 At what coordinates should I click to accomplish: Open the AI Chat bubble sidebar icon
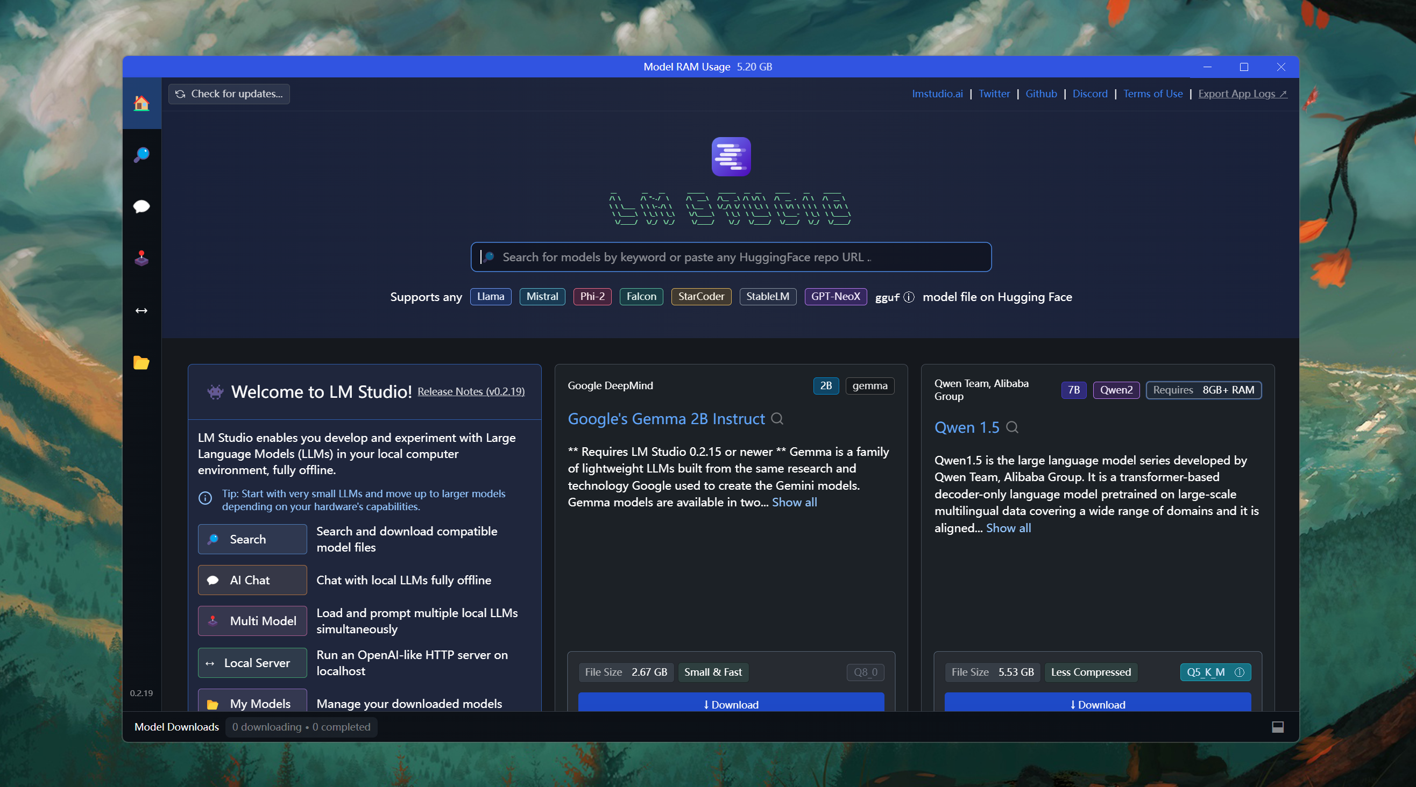point(141,206)
